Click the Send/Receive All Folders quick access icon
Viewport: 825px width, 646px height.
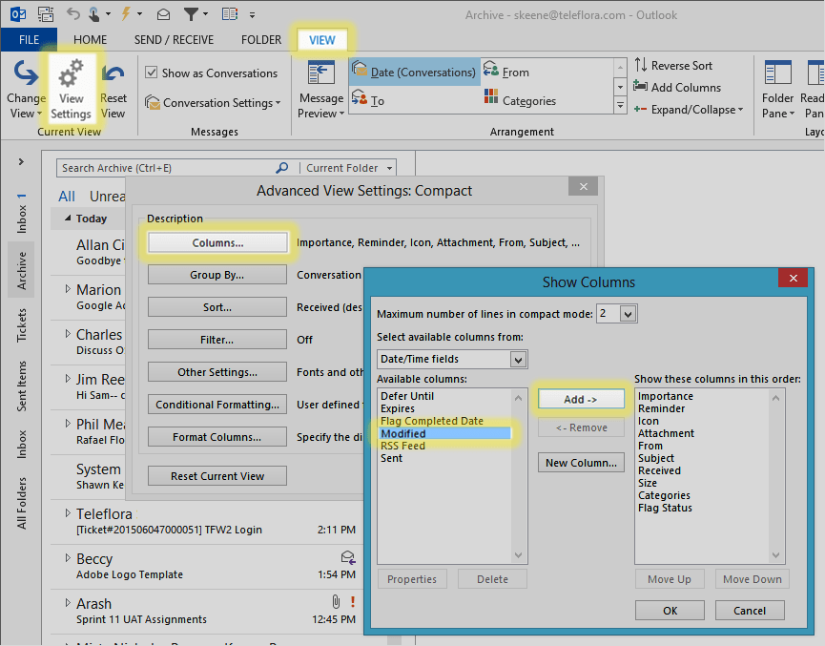(46, 14)
